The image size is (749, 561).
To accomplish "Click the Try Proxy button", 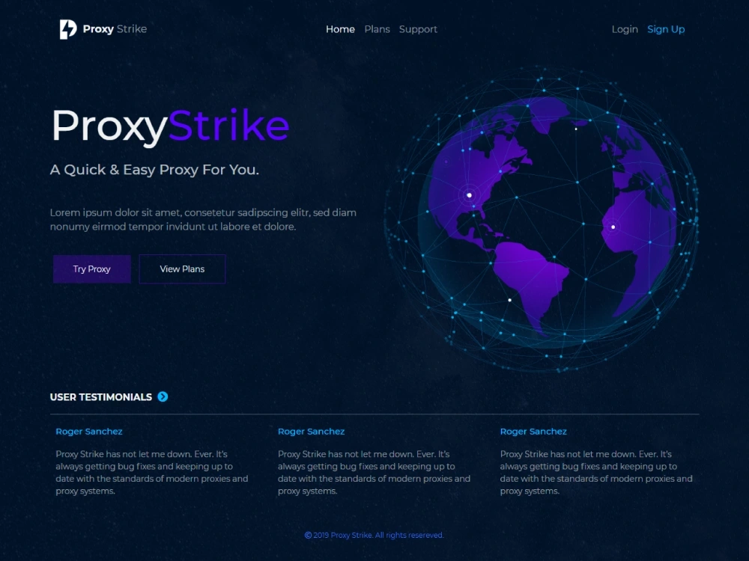I will point(91,269).
